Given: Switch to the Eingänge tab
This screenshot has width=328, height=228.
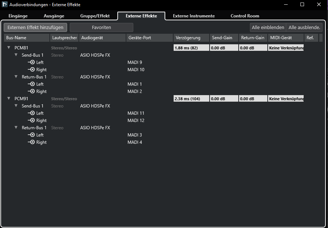Looking at the screenshot, I should click(x=18, y=16).
